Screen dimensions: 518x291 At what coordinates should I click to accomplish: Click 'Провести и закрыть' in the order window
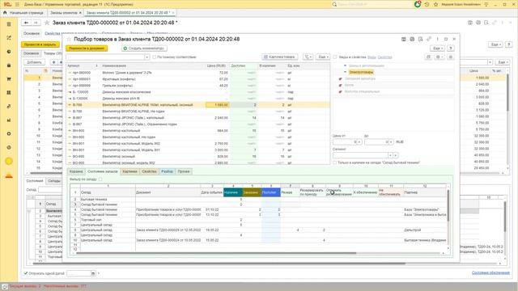click(40, 44)
